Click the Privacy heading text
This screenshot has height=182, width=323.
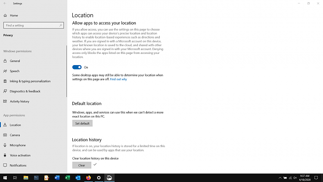[x=8, y=35]
